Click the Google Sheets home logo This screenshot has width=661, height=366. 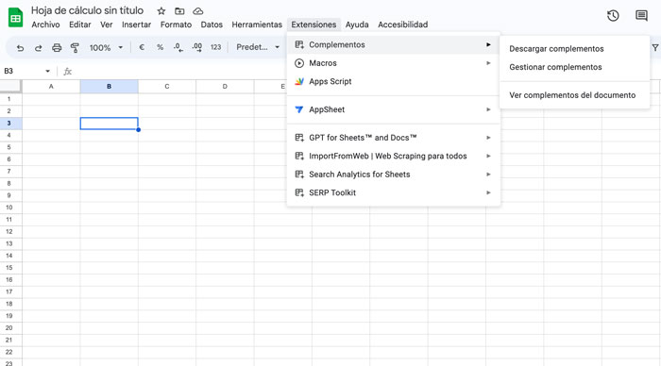pyautogui.click(x=16, y=17)
